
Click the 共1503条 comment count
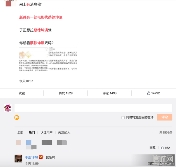(x=166, y=133)
